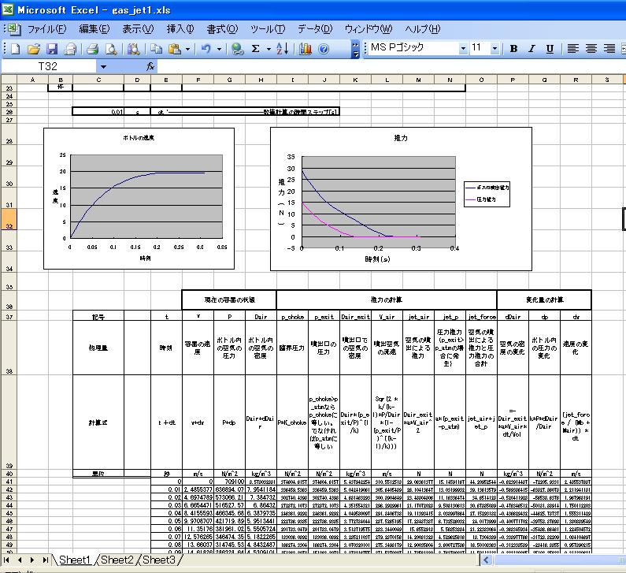Select the bottle velocity chart on the left
This screenshot has width=626, height=573.
pos(139,199)
